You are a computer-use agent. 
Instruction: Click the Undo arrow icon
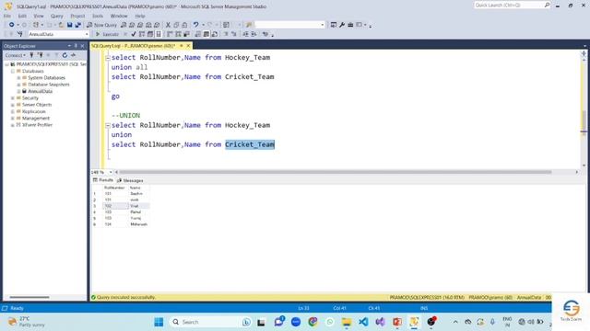click(x=195, y=25)
